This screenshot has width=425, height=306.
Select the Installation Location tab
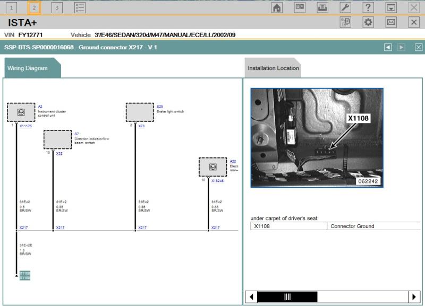click(x=273, y=68)
